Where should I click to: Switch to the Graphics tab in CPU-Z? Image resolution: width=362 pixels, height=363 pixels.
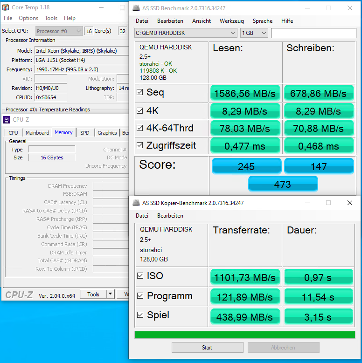click(x=107, y=133)
